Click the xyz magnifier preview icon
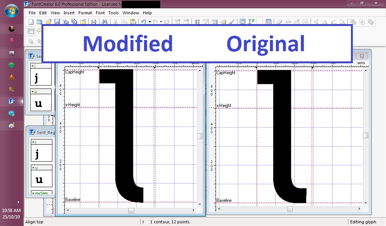 coord(242,22)
